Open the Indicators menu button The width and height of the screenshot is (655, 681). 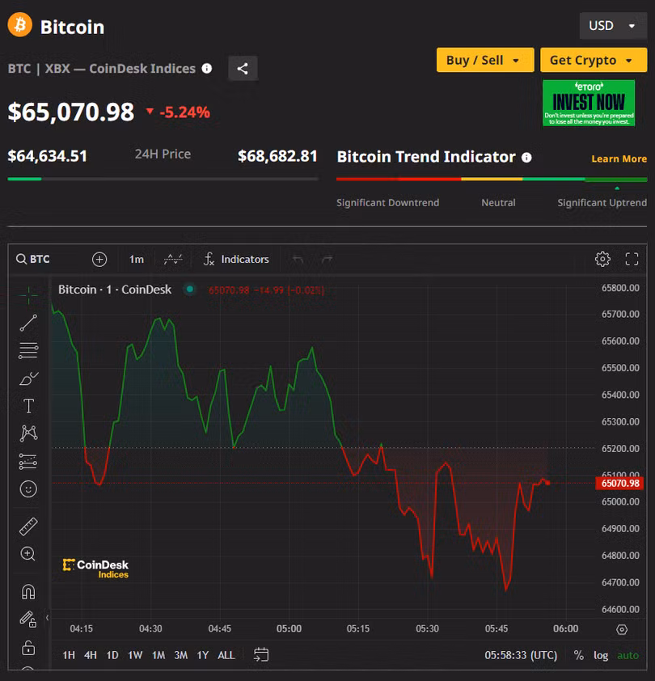(236, 259)
